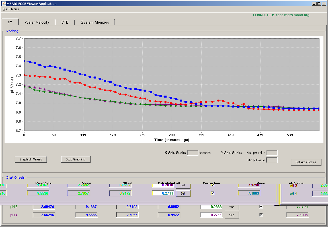Toggle checkbox beside 7.1883 in overlapping panel

coord(212,193)
